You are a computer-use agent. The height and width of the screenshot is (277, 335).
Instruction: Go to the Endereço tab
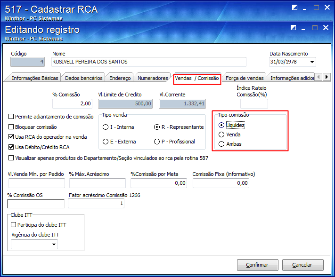point(120,78)
